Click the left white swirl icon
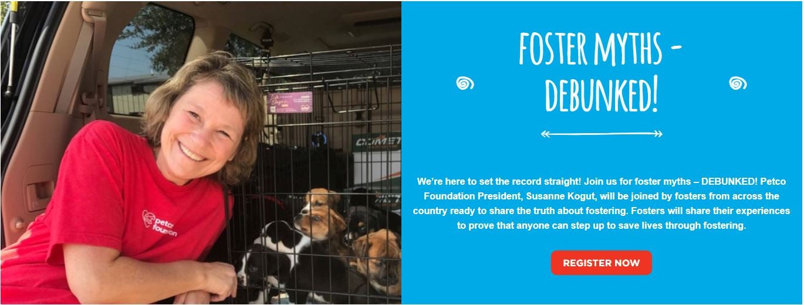Image resolution: width=804 pixels, height=305 pixels. (x=465, y=83)
